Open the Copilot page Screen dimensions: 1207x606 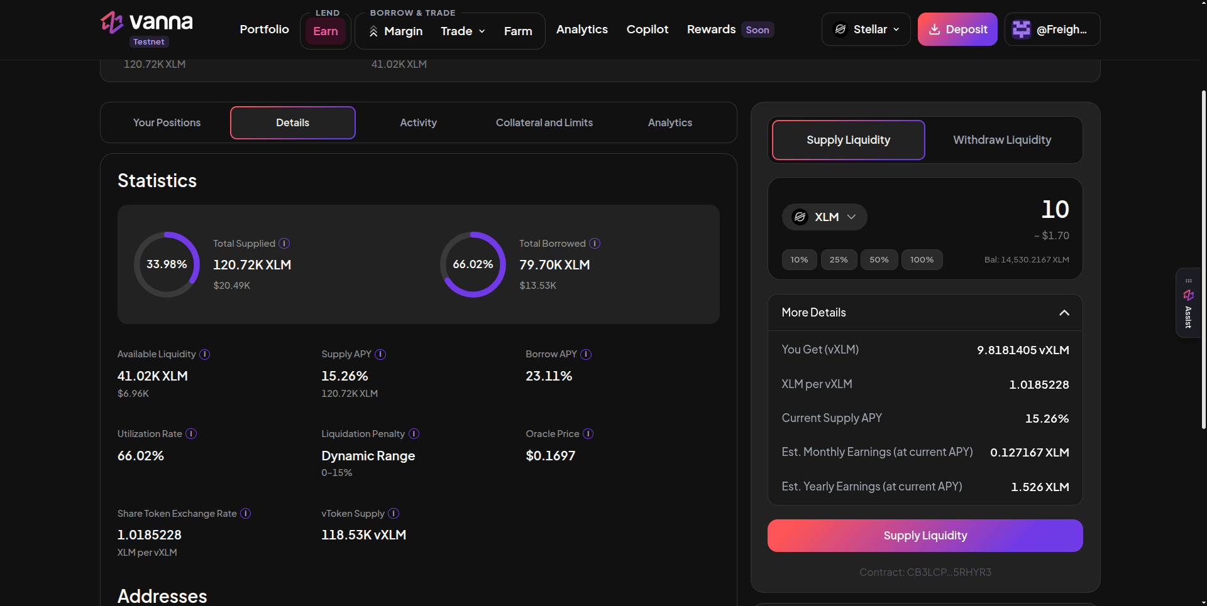(x=648, y=30)
